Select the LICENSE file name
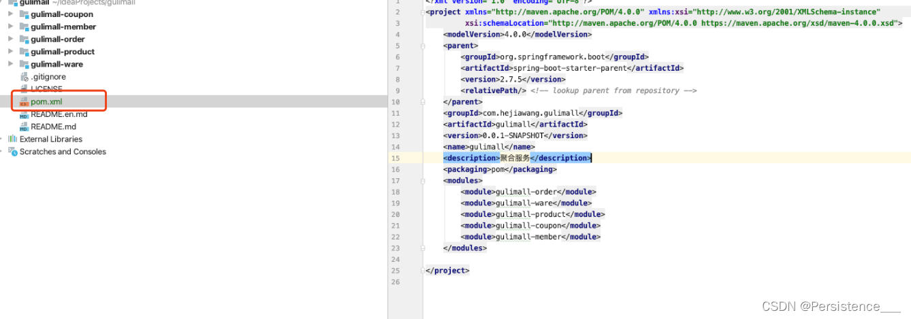Viewport: 911px width, 319px height. click(46, 89)
